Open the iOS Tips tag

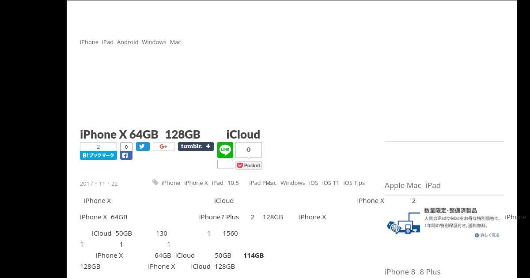tap(354, 183)
